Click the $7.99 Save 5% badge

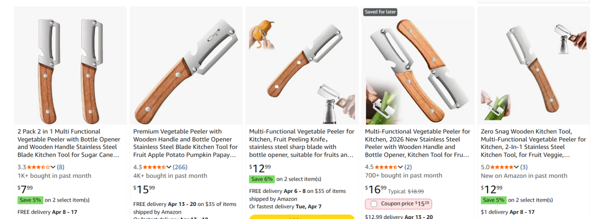(x=31, y=200)
